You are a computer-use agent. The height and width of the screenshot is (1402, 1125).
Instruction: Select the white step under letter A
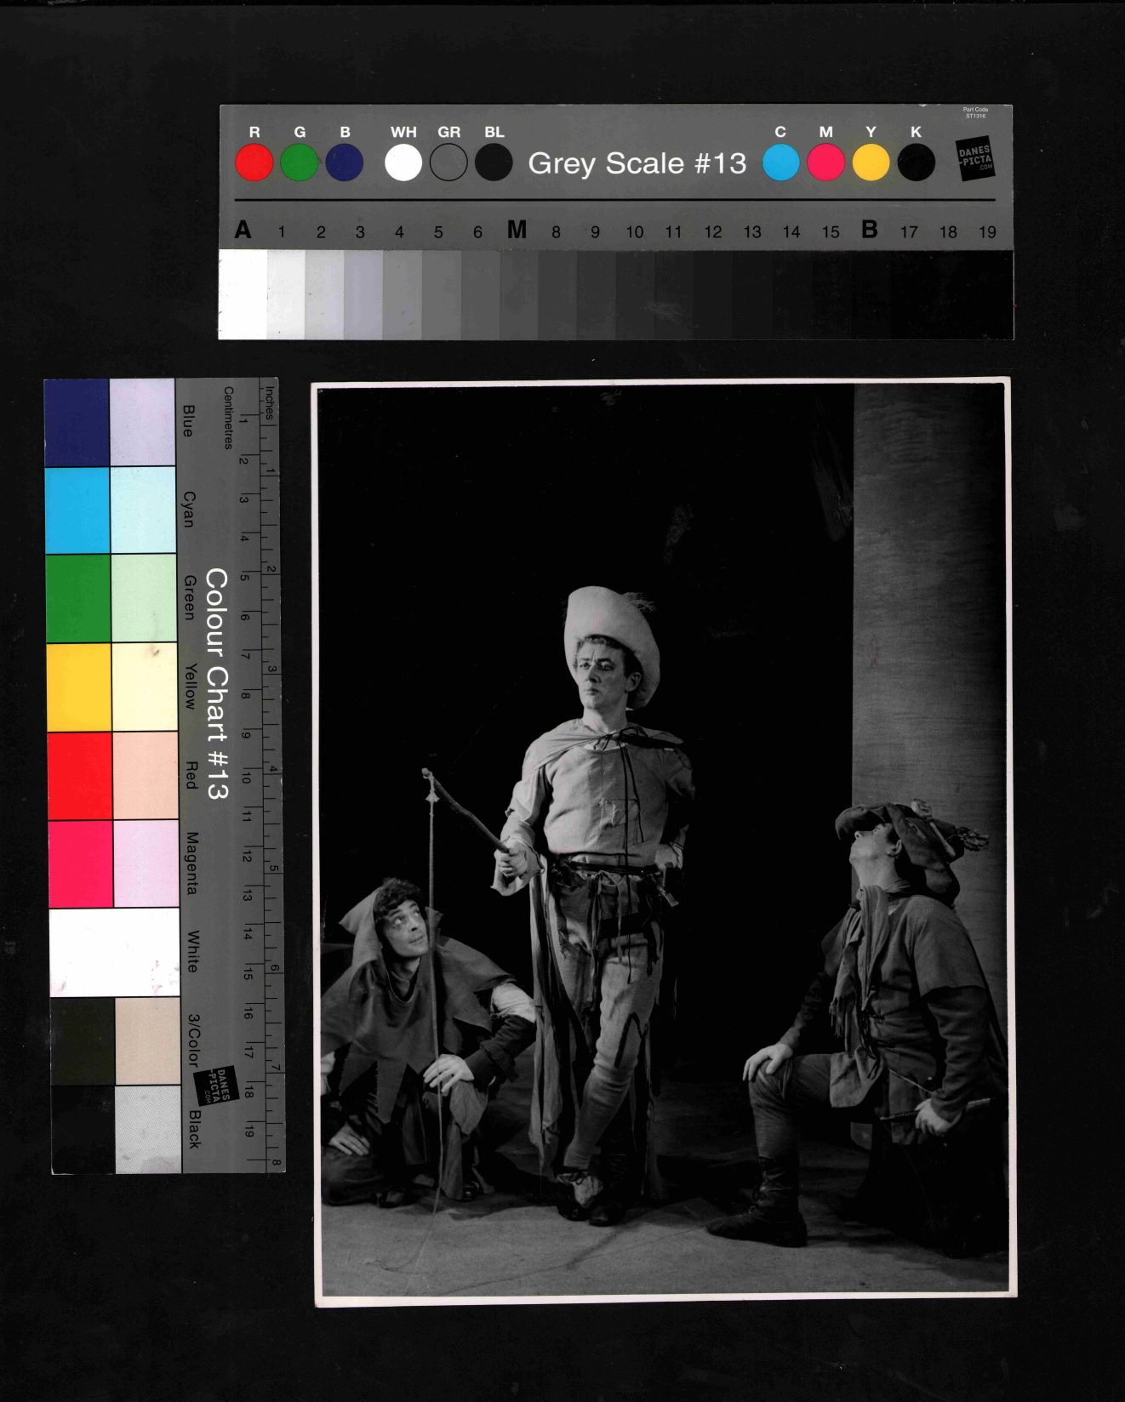(x=243, y=294)
